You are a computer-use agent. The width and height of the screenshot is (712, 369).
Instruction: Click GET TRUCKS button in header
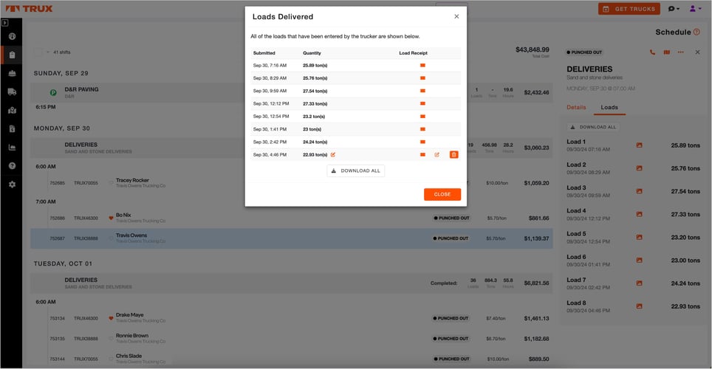(x=629, y=9)
